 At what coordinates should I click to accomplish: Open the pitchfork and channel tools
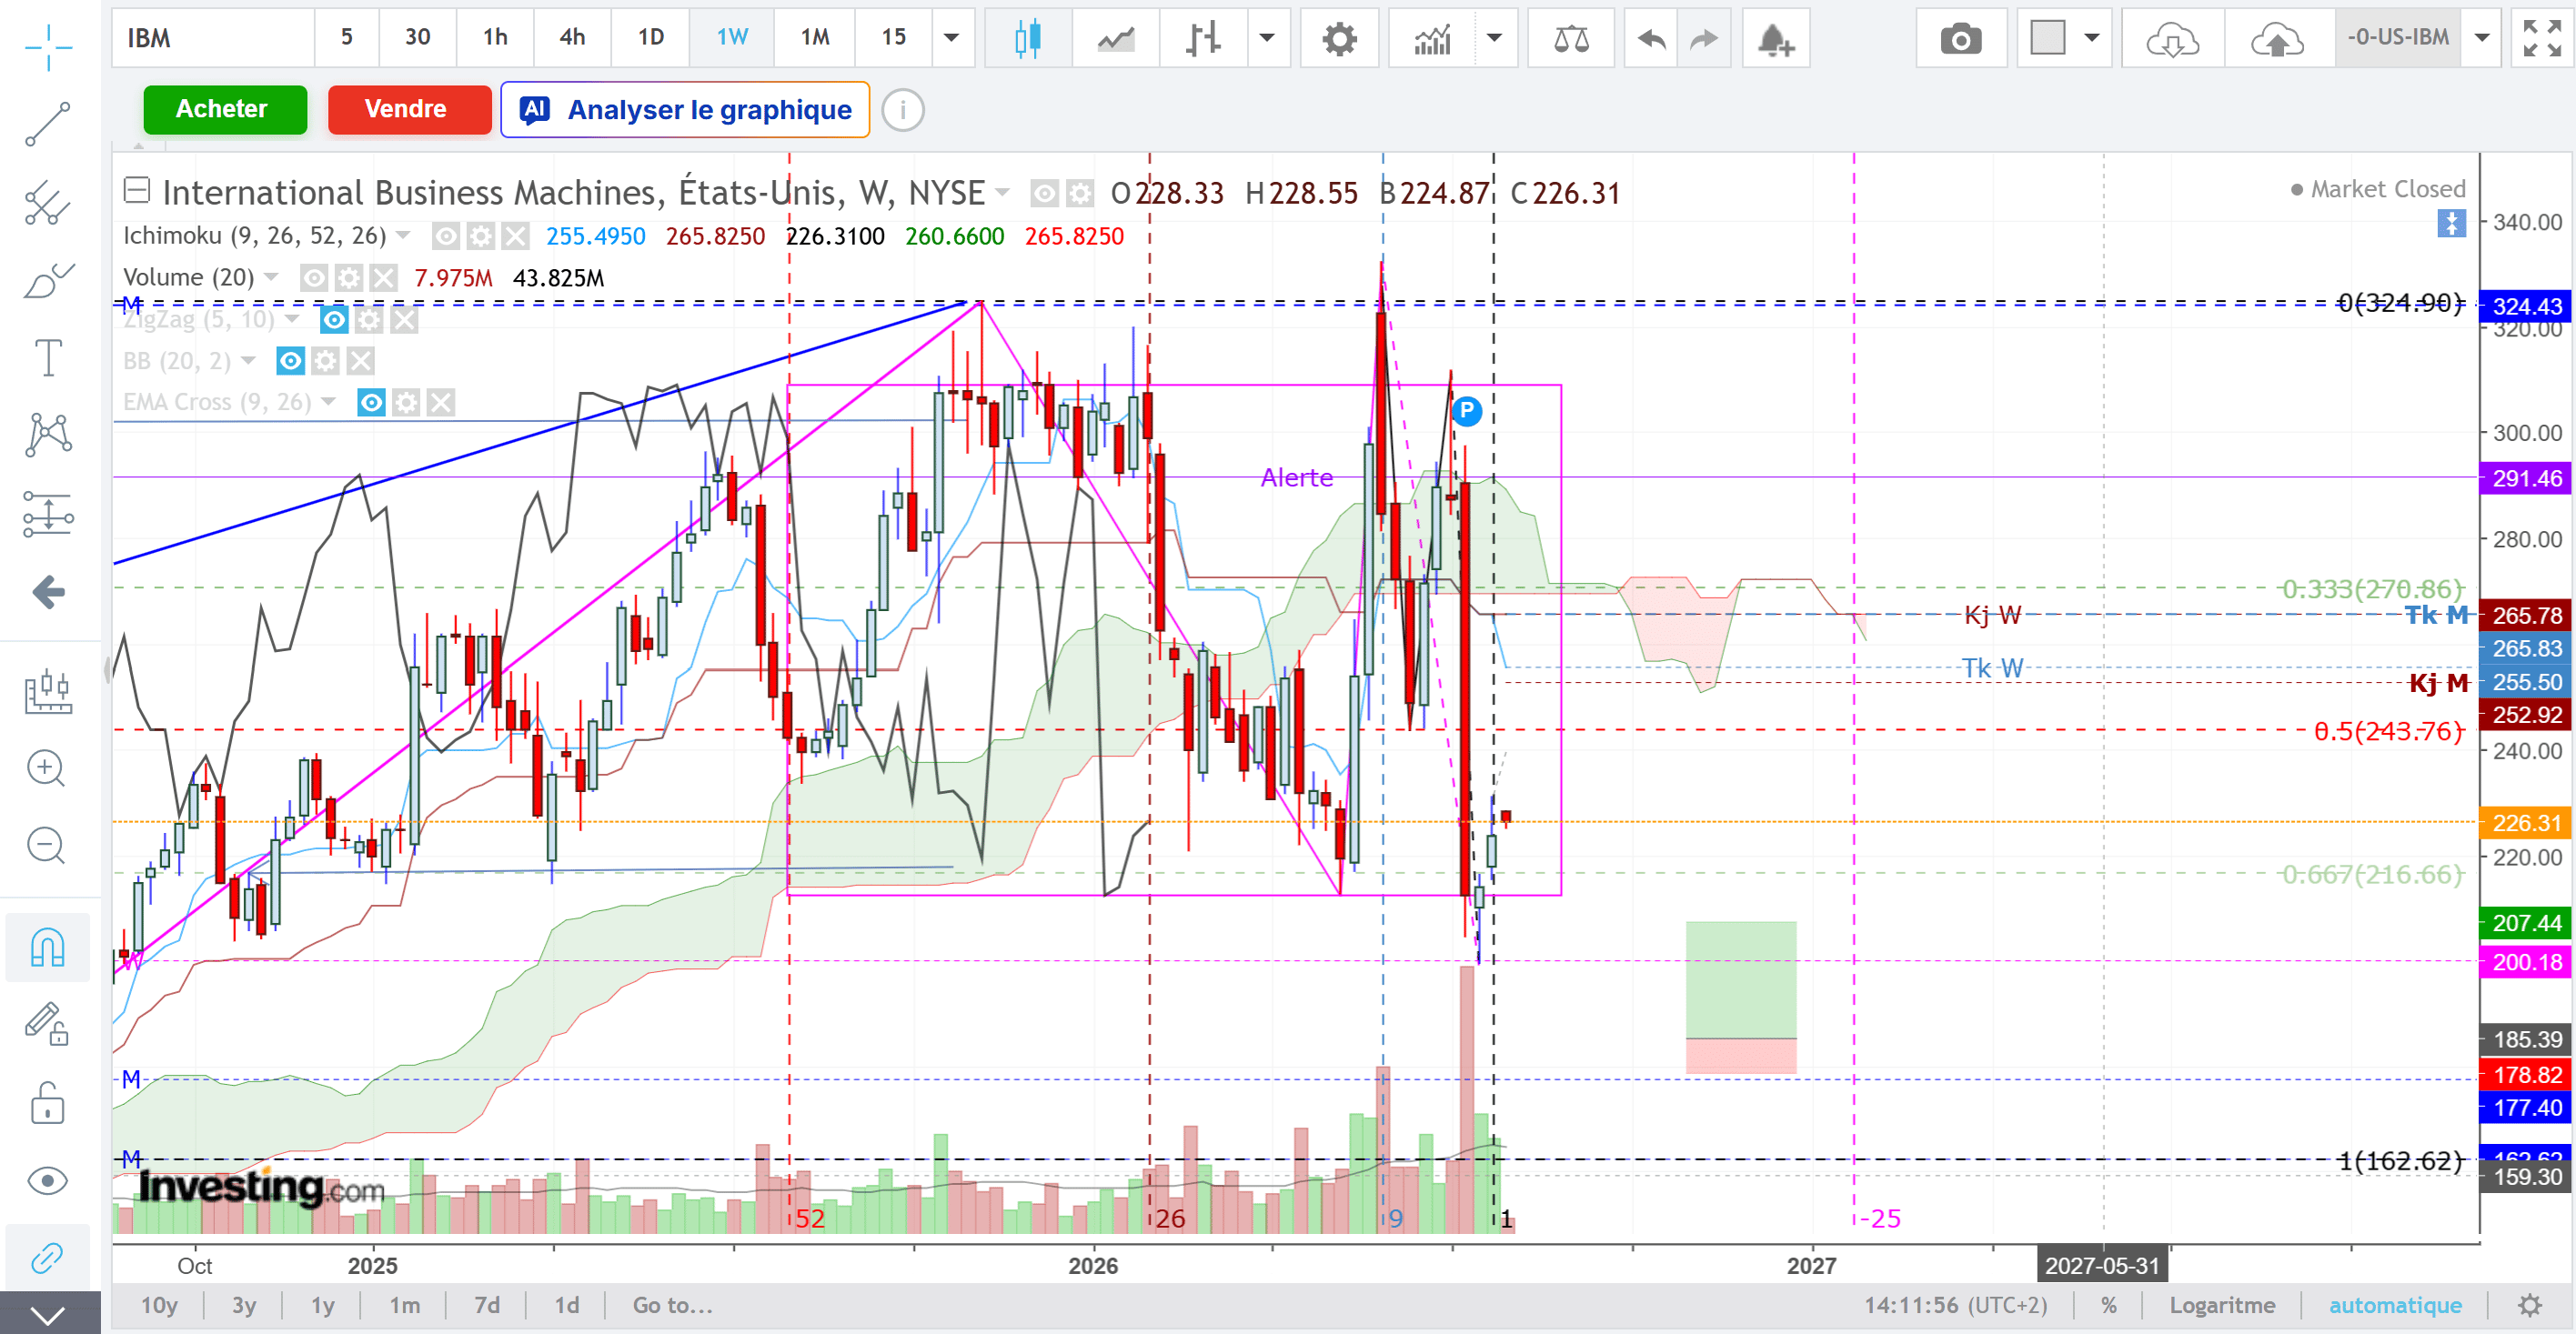click(x=48, y=202)
